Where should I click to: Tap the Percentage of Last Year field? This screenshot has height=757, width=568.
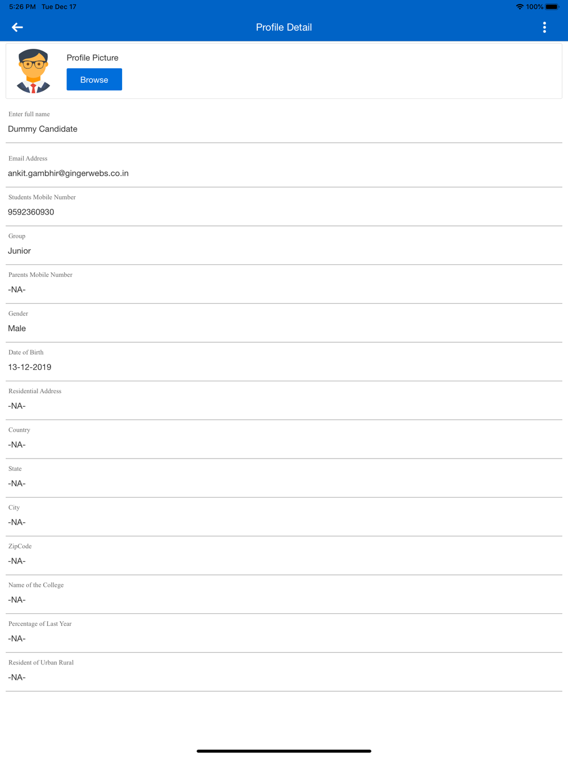point(283,639)
